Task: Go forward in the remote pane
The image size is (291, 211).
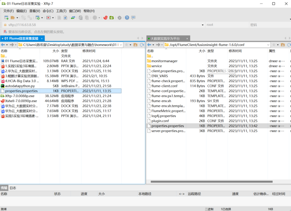Action: pyautogui.click(x=158, y=45)
